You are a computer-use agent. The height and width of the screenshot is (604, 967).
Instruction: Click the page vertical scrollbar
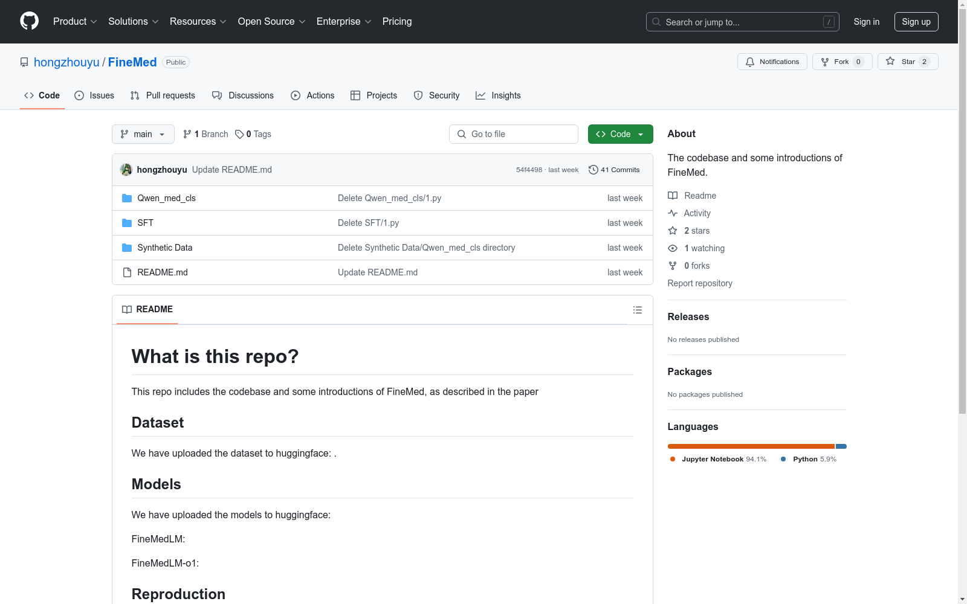(962, 211)
